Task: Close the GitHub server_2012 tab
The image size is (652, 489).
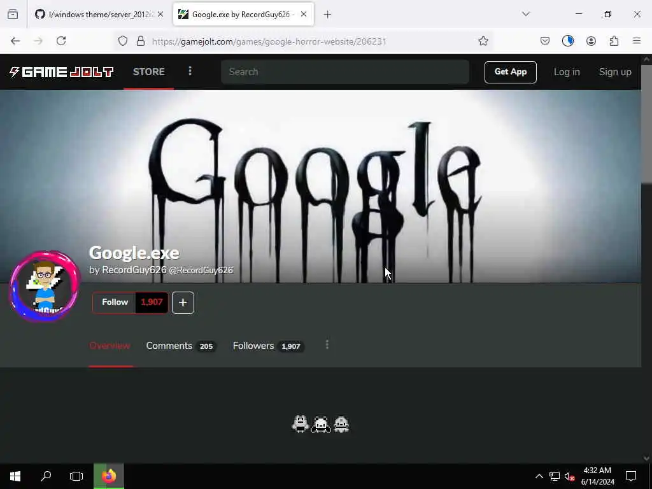Action: [160, 15]
